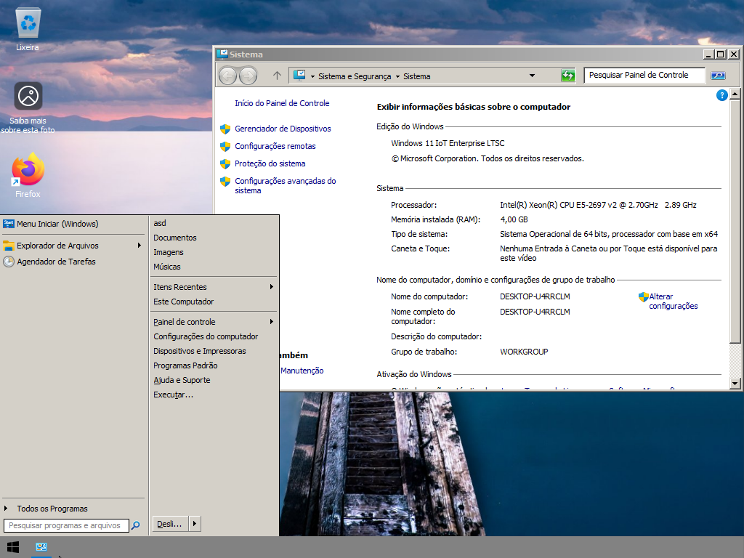Focus the Pesquisar Painel de Controle field
The image size is (744, 558).
644,75
